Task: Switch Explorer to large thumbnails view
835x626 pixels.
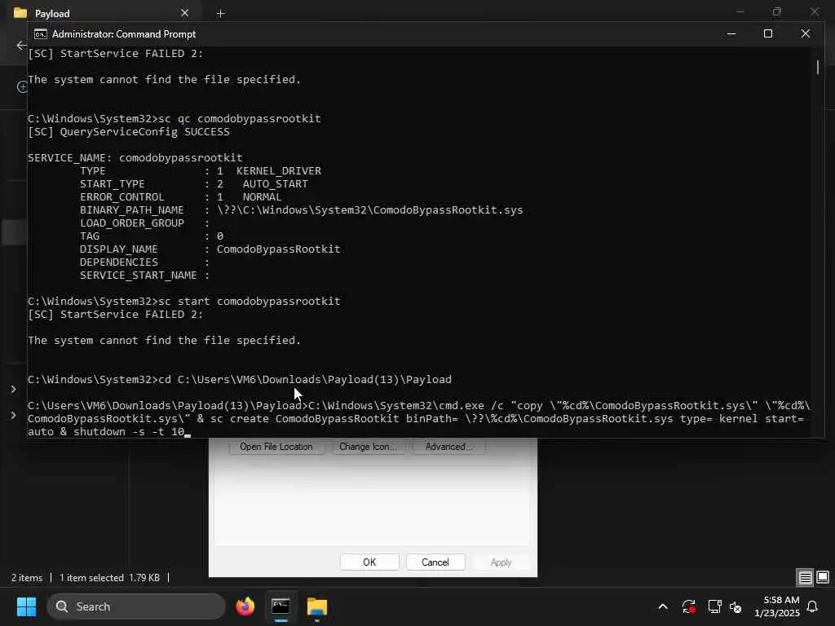Action: coord(823,577)
